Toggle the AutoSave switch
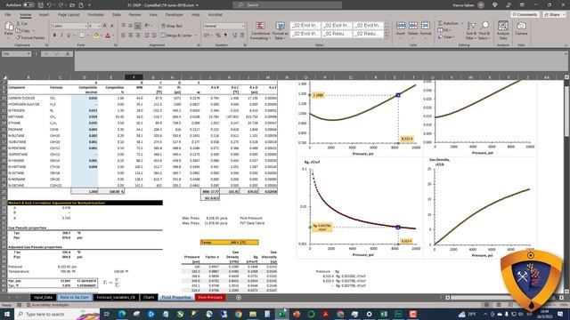 (28, 5)
